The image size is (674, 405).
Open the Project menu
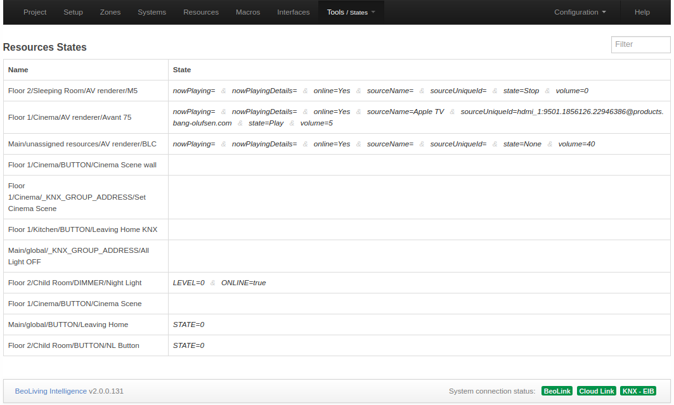pos(35,12)
